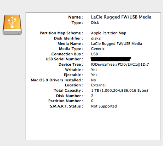Click the 'Device Tree :' label

pyautogui.click(x=71, y=64)
